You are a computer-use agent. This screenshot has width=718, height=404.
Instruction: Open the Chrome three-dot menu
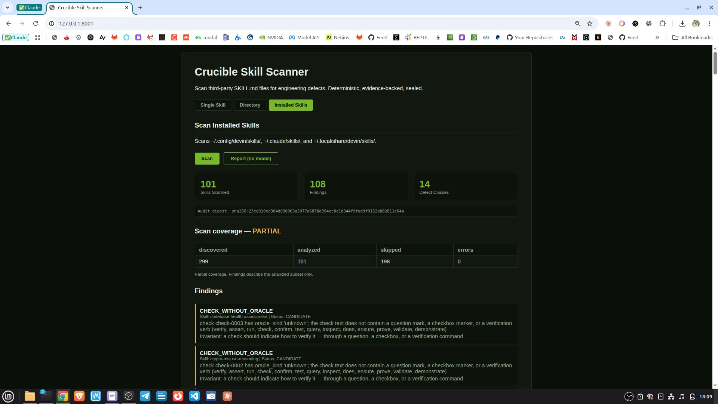(709, 24)
